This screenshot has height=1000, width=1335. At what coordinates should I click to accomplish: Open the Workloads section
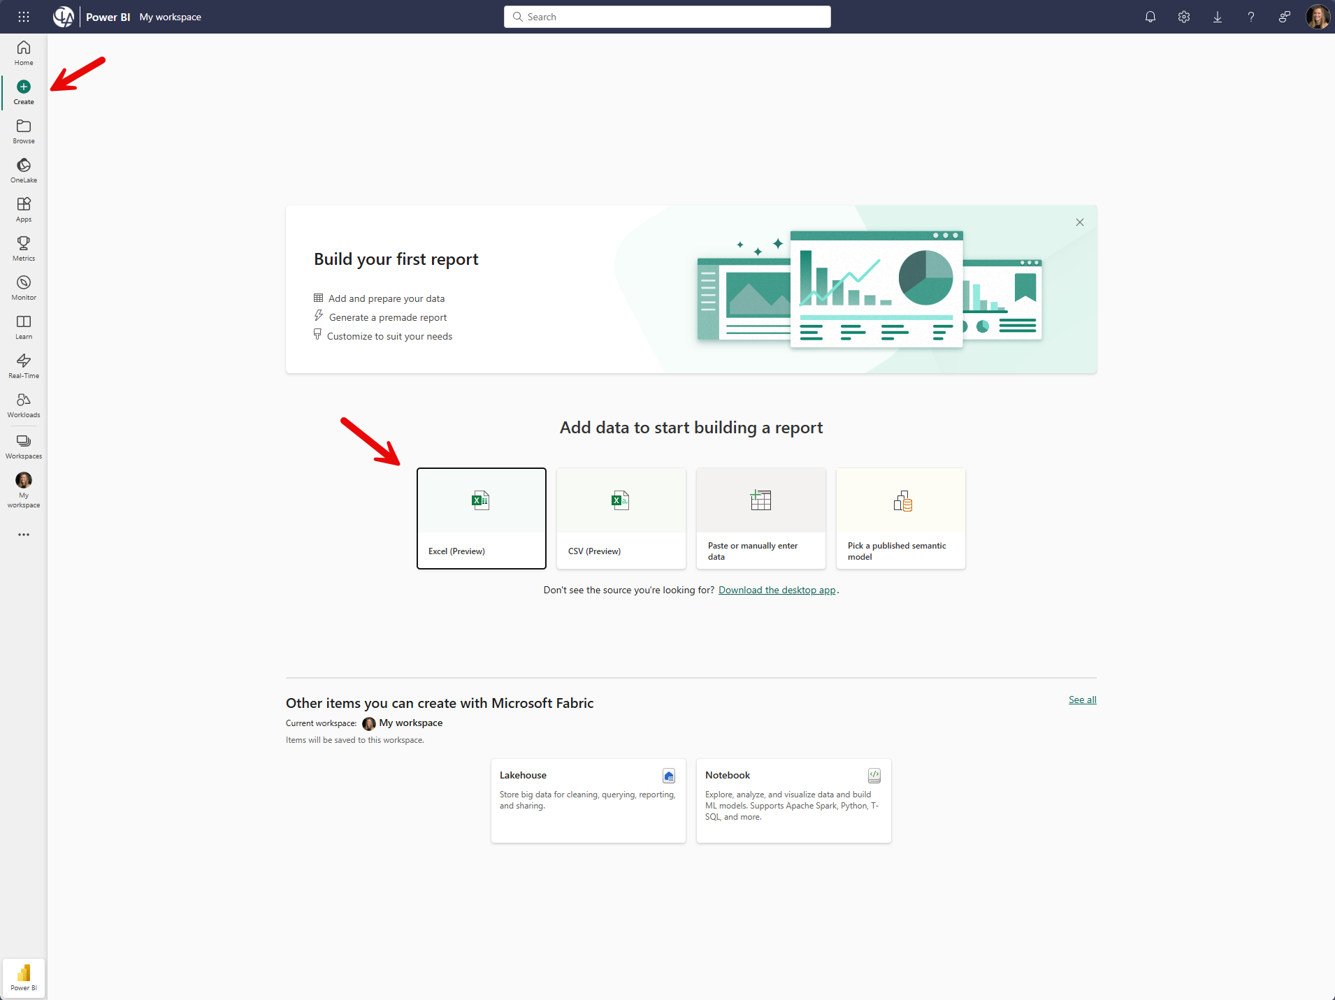pyautogui.click(x=23, y=404)
